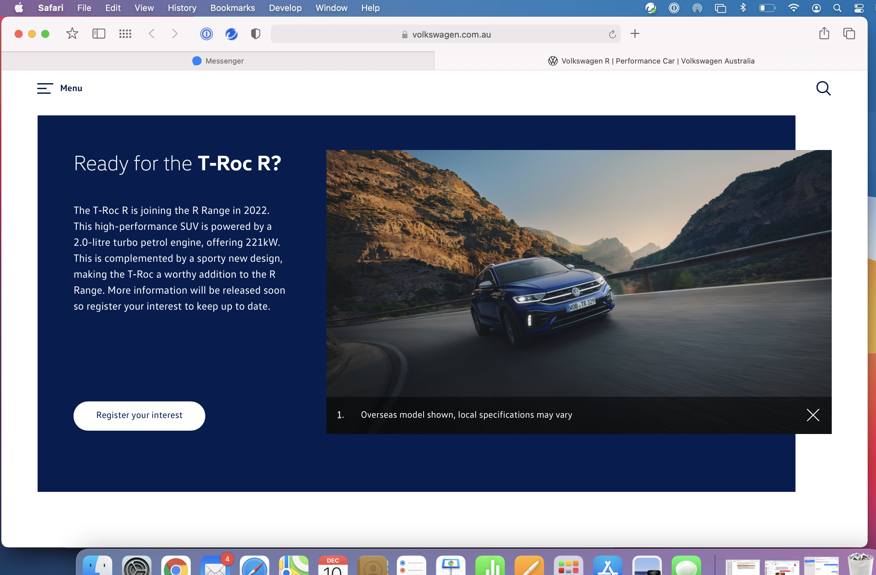Go forward to the next page

[x=175, y=34]
